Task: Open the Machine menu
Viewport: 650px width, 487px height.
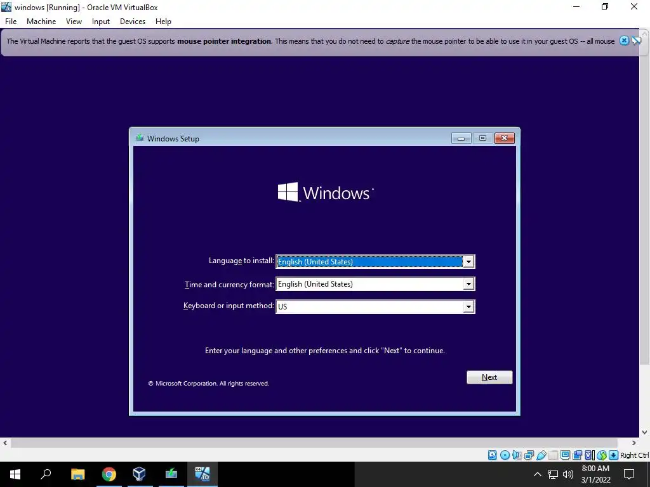Action: point(41,22)
